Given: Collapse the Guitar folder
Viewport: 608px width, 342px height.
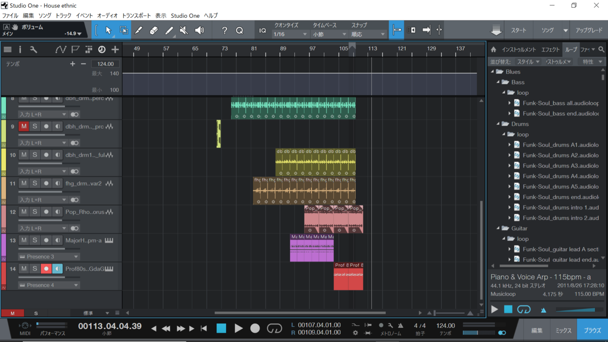Looking at the screenshot, I should pyautogui.click(x=499, y=228).
